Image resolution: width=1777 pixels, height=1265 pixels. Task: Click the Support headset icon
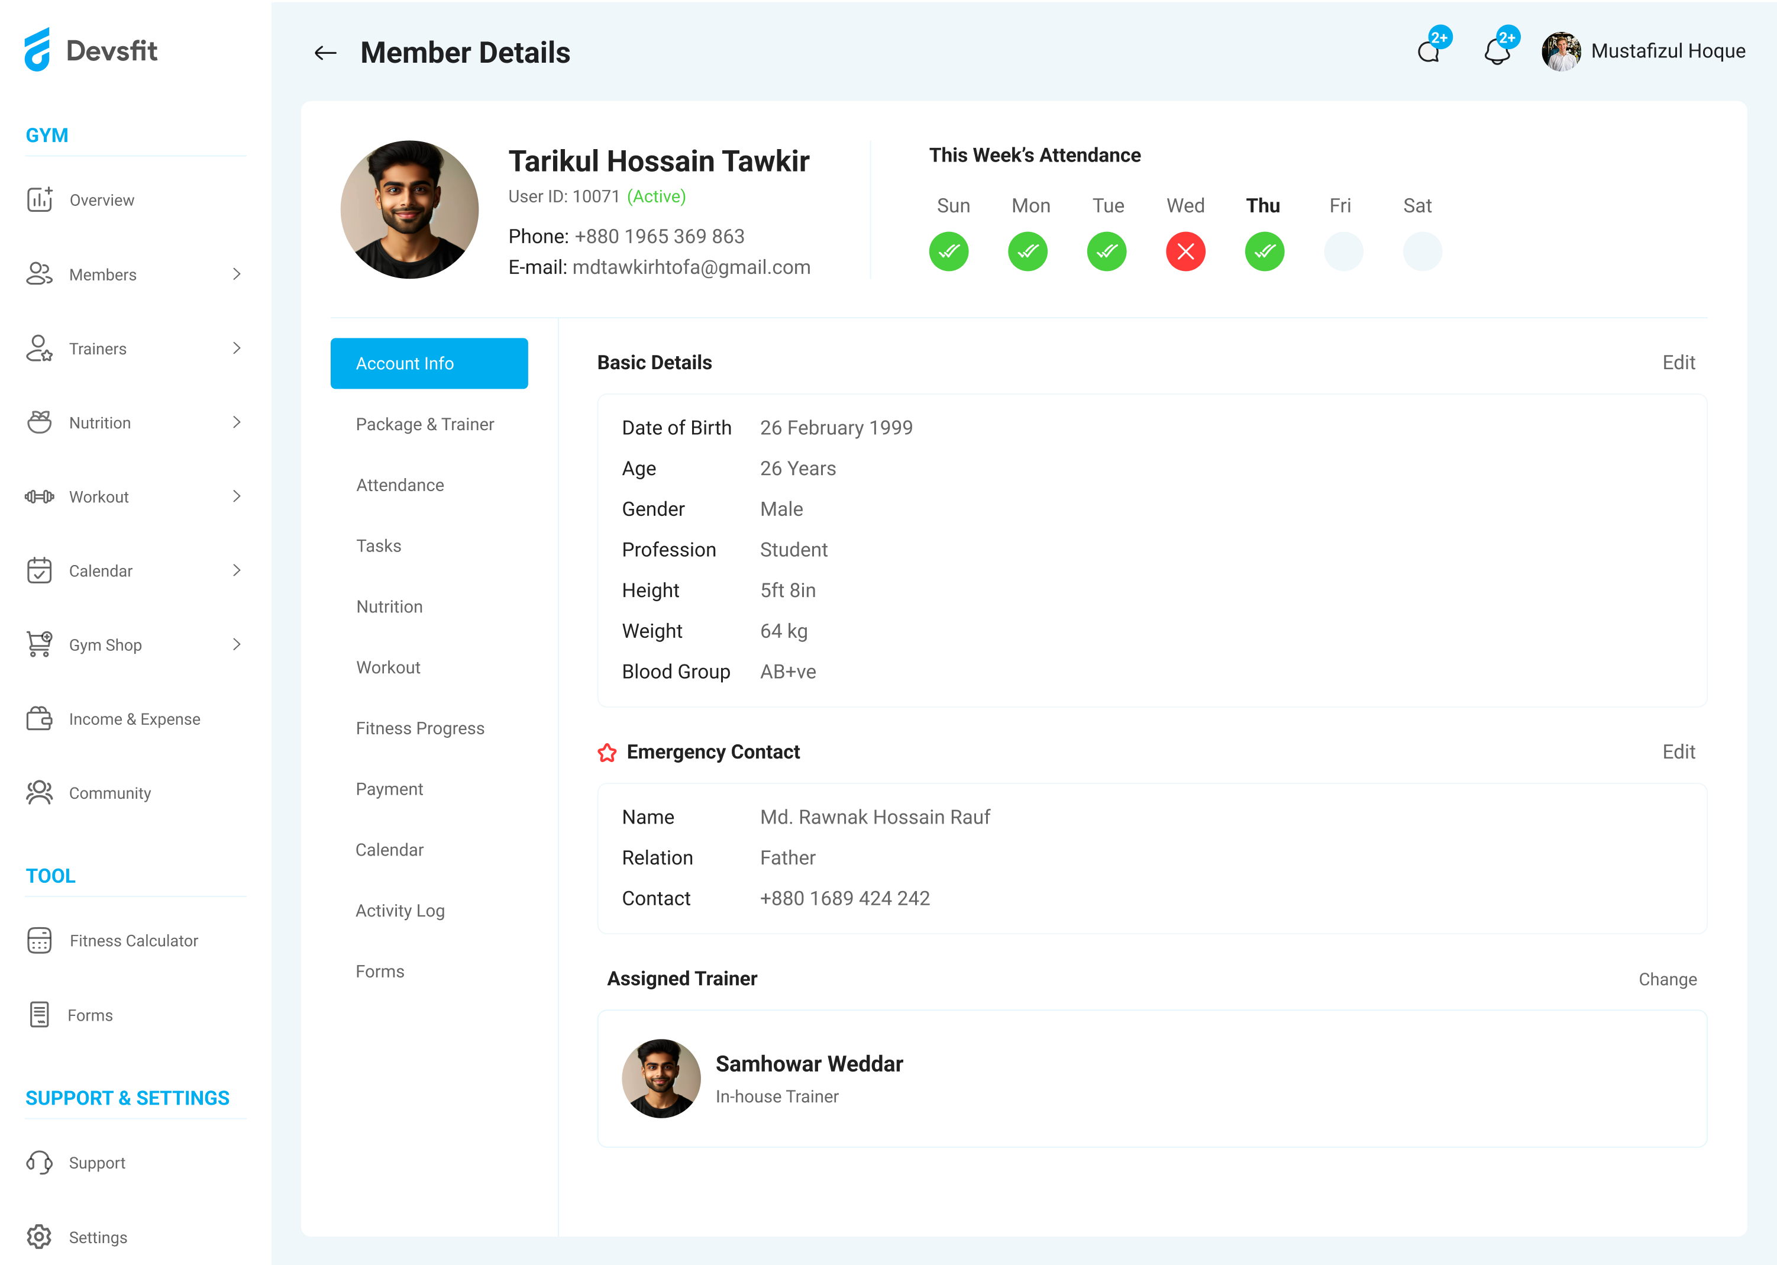point(40,1162)
